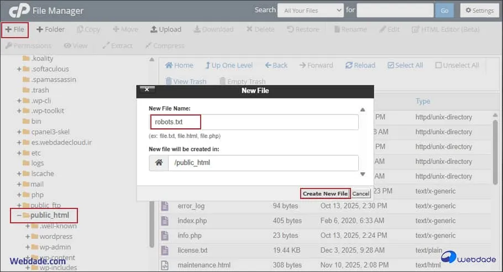Click the Type column header
Screen dimensions: 503x272
(423, 101)
